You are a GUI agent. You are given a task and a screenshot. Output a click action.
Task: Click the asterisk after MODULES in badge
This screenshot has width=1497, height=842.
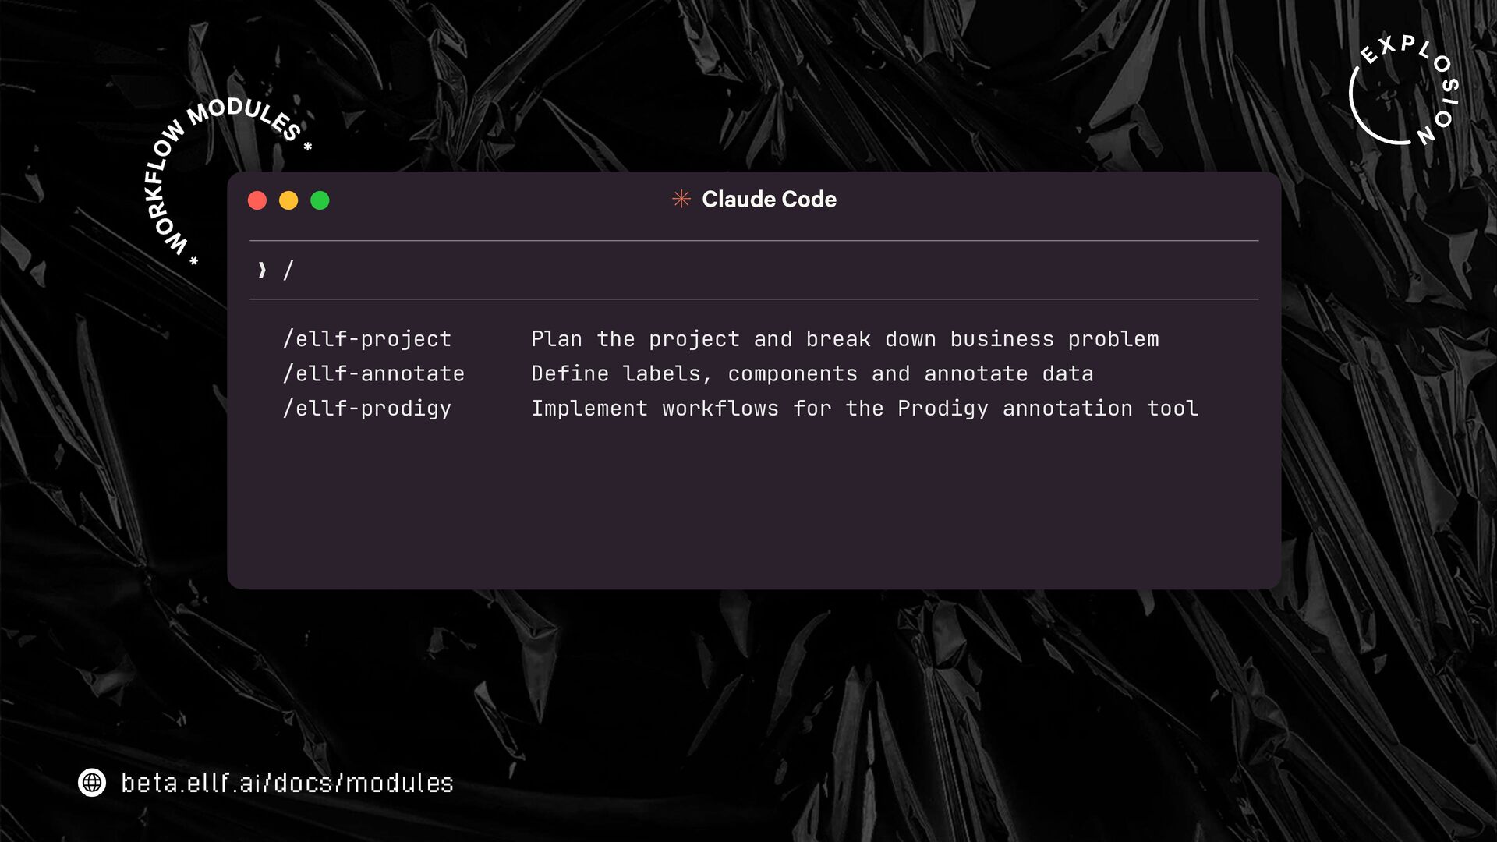tap(308, 147)
